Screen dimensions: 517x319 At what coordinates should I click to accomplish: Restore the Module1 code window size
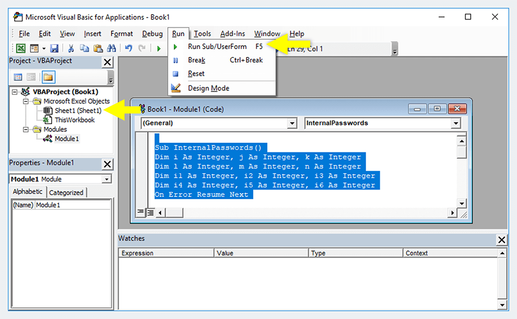point(437,108)
